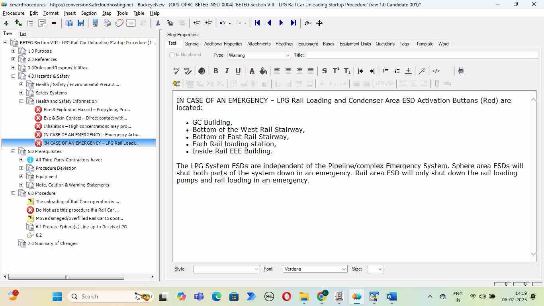Open HTML source code view icon
Screen dimensions: 544x306
pos(436,71)
